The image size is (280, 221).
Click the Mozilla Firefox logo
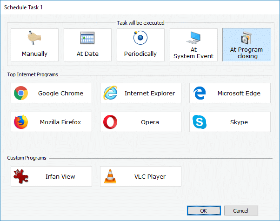[21, 122]
